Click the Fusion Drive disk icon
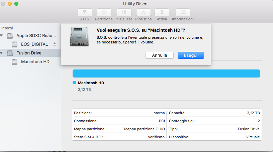 10,53
